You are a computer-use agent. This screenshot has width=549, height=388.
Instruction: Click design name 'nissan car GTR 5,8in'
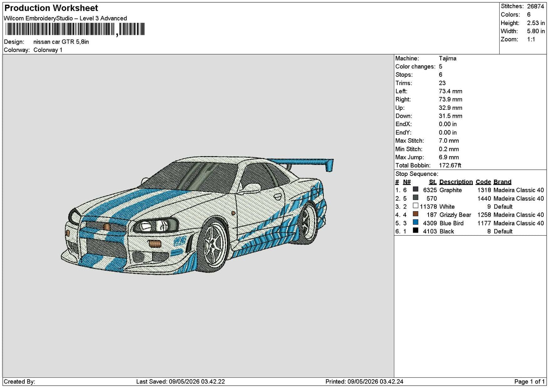coord(61,42)
